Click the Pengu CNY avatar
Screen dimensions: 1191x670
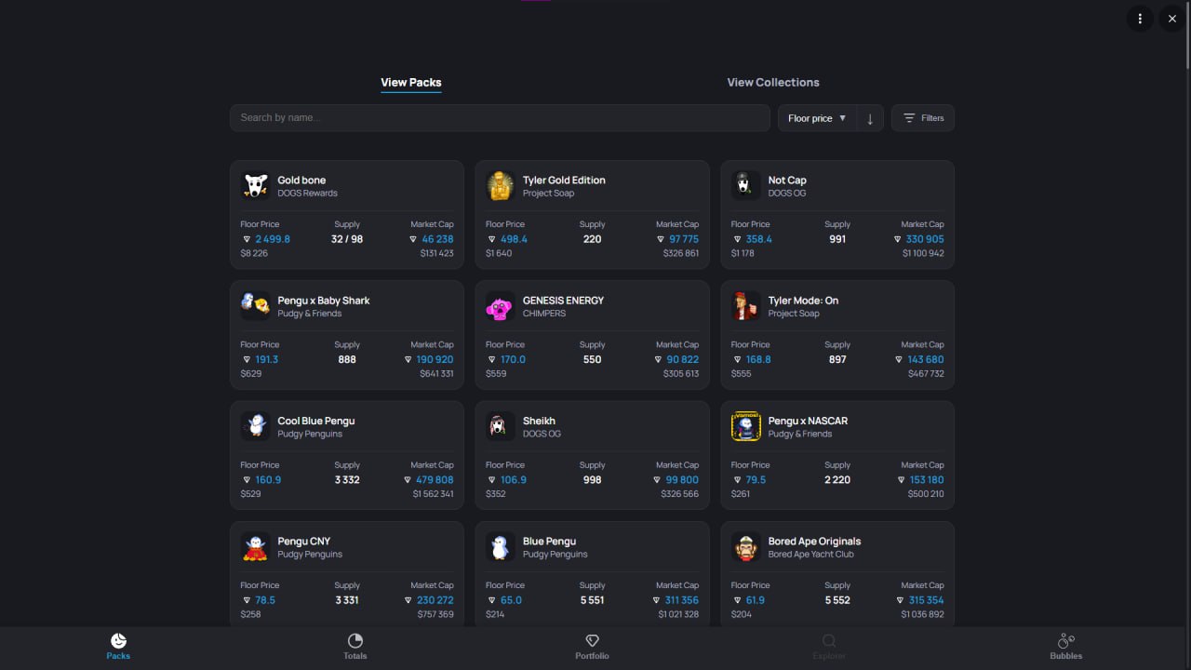pos(256,546)
